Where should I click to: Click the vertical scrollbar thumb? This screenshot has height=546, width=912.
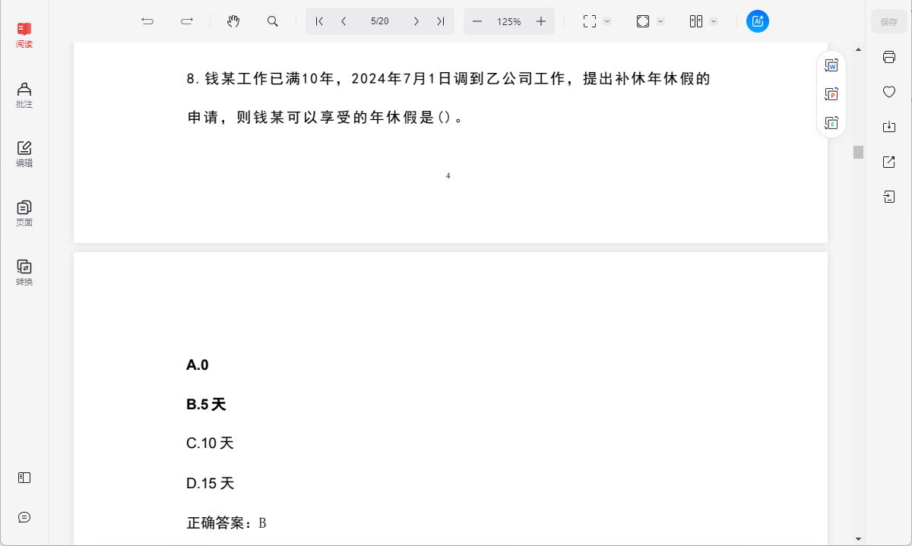(859, 152)
